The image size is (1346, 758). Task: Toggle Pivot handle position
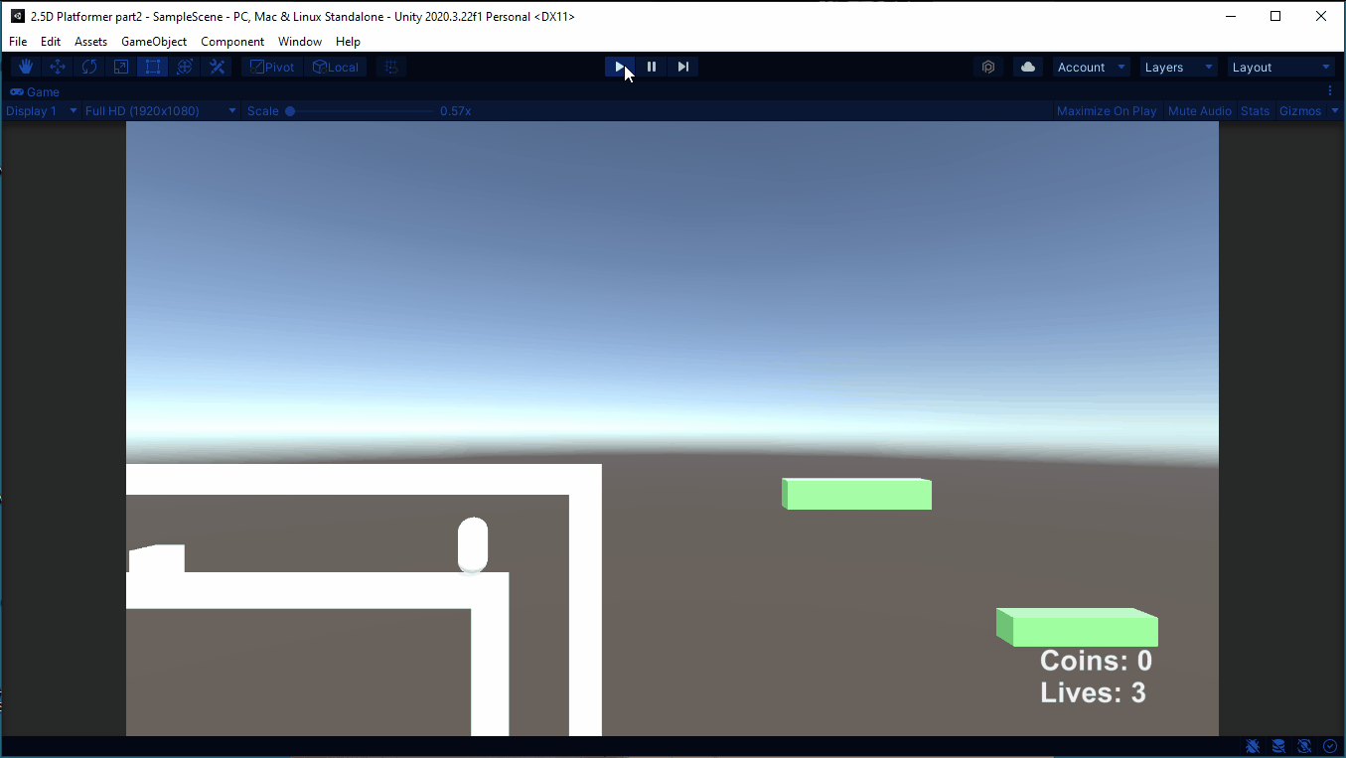(272, 67)
